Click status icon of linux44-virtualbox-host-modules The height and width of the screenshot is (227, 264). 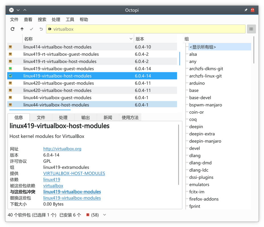10,105
